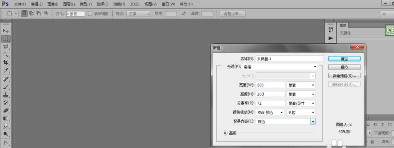Select the Polygonal Lasso tool
394x148 pixels.
point(6,47)
